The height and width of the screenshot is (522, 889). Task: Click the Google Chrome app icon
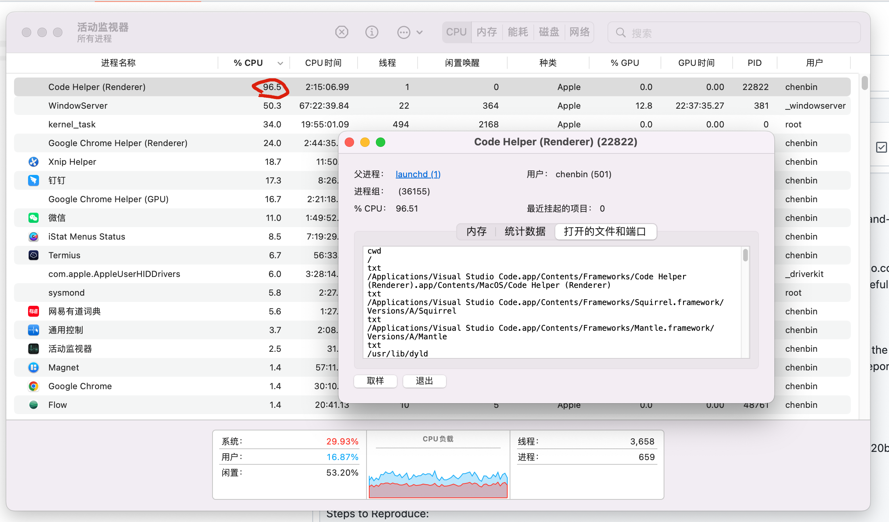click(x=34, y=386)
